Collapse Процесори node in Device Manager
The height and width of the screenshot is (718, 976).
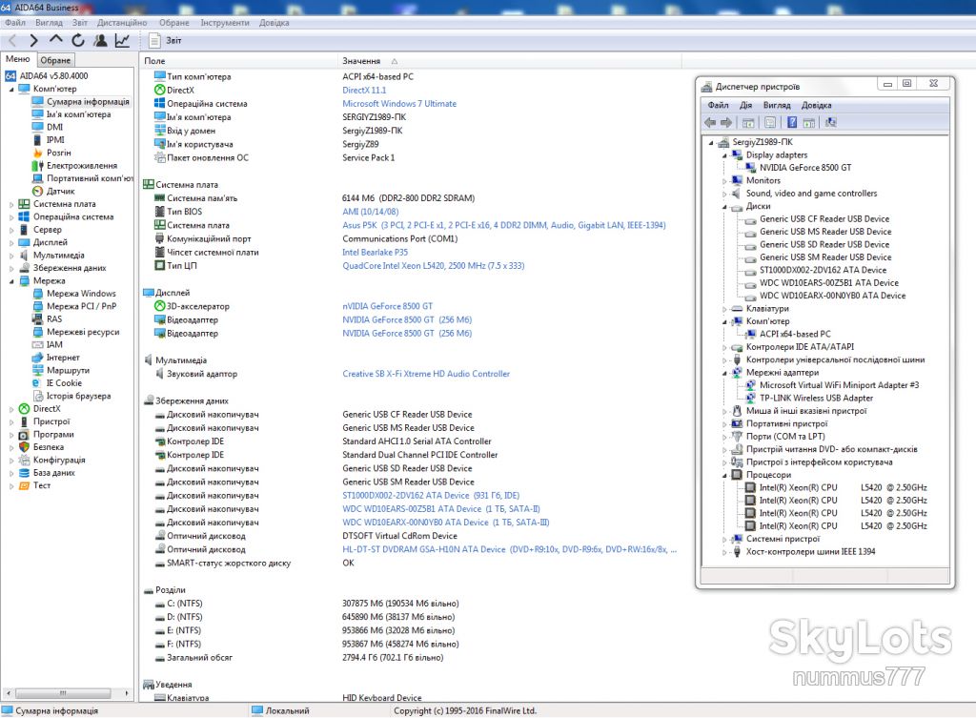click(x=724, y=475)
